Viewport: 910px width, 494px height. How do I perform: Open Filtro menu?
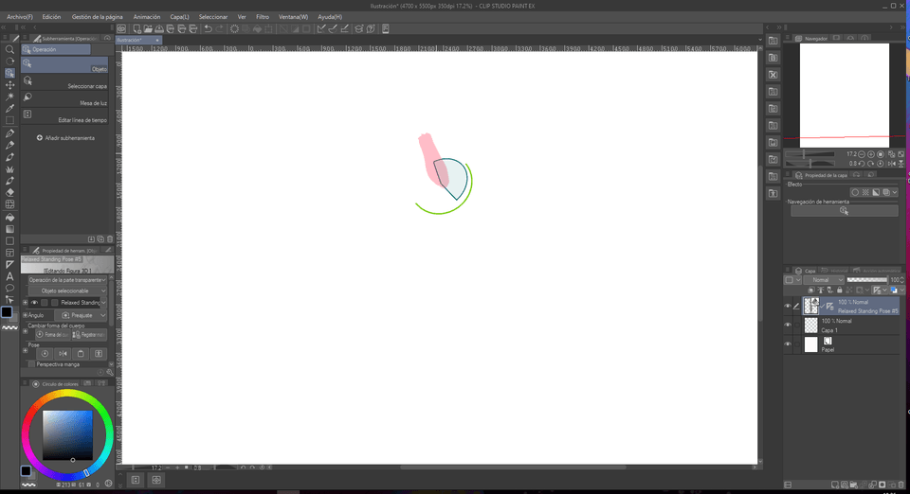tap(263, 17)
